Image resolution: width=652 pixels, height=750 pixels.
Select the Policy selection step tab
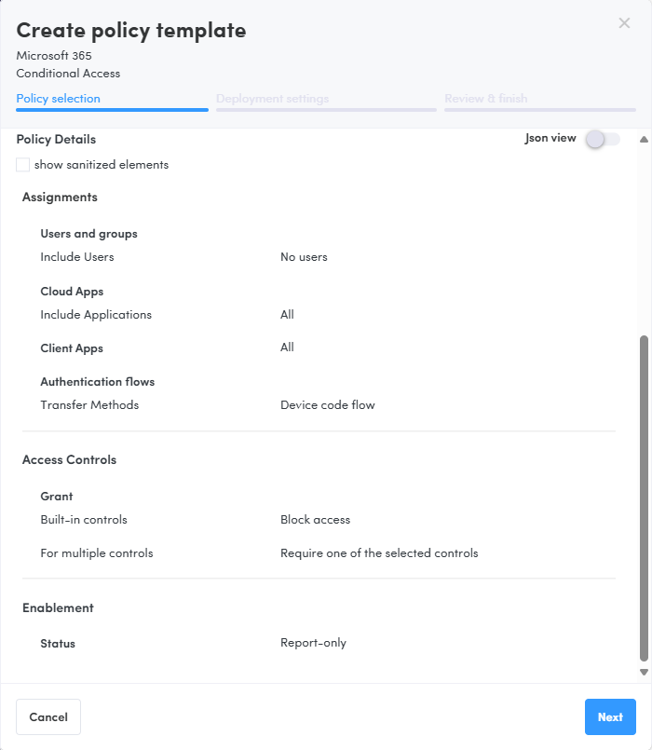tap(58, 99)
